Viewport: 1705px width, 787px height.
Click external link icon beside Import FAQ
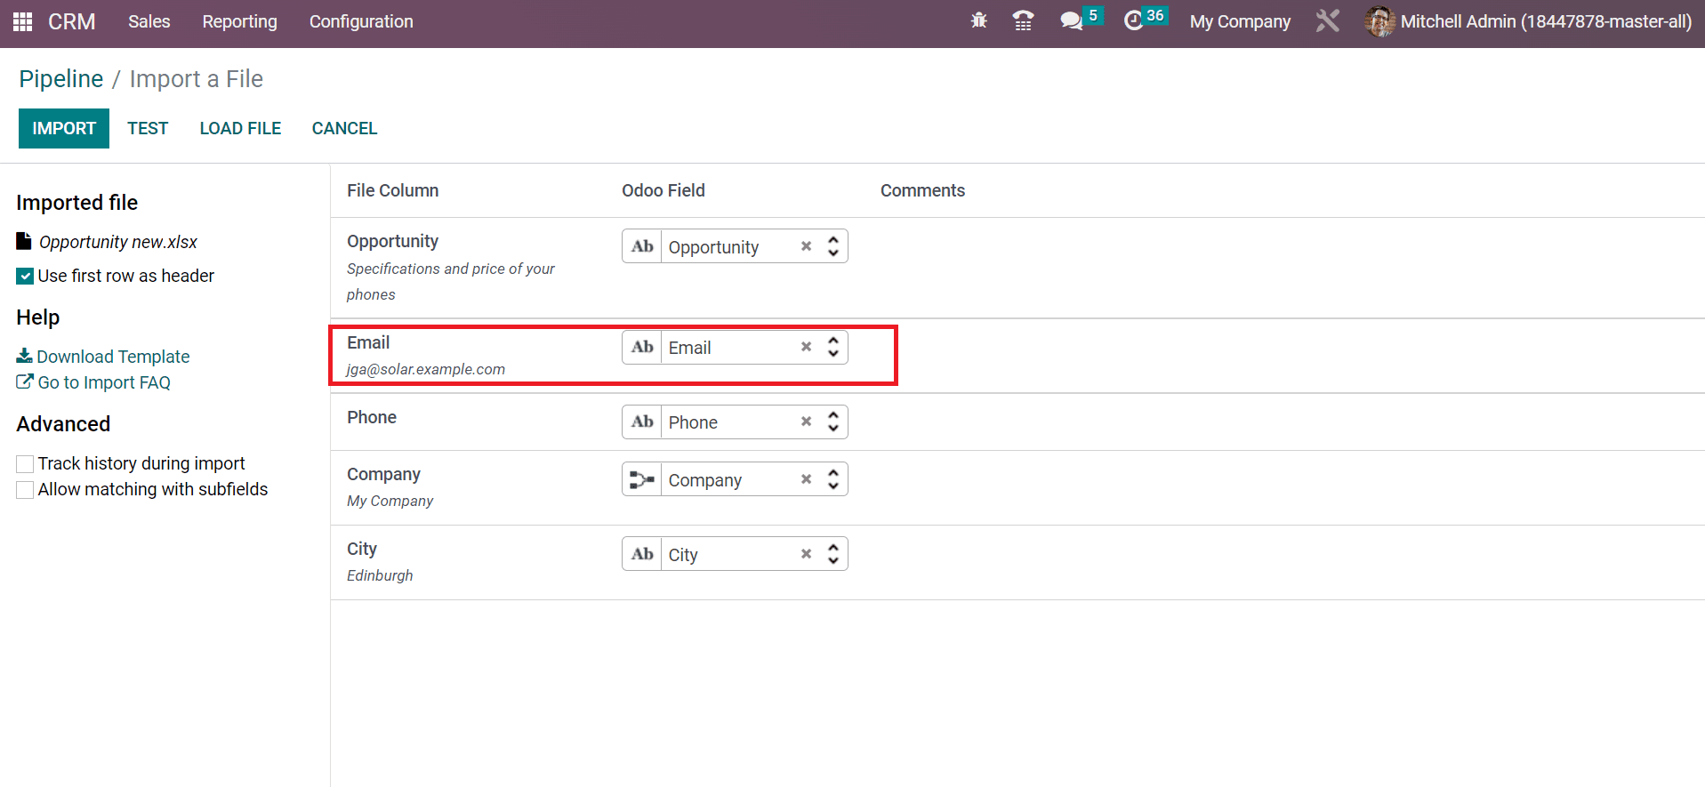coord(25,381)
